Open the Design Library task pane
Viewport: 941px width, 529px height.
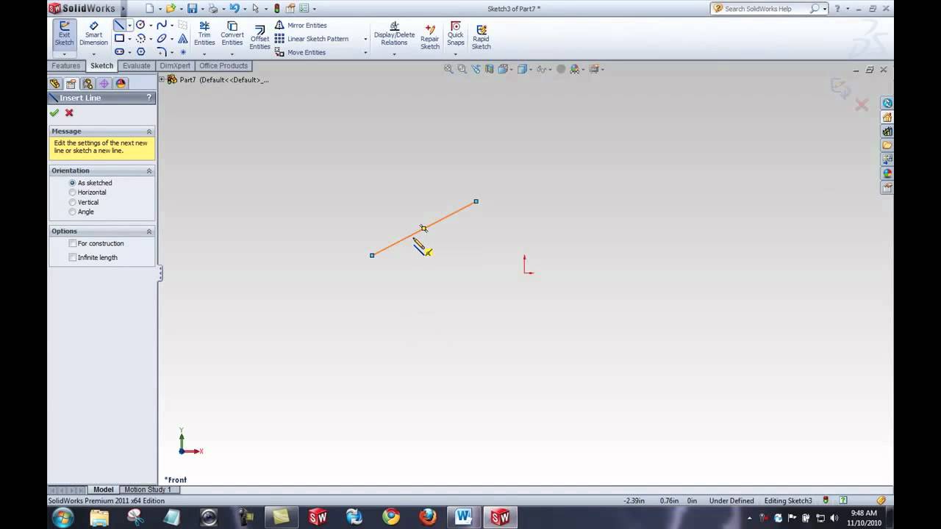[887, 132]
